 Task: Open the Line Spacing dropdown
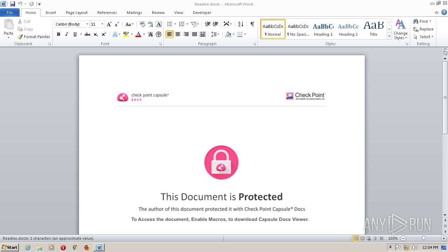pos(218,34)
